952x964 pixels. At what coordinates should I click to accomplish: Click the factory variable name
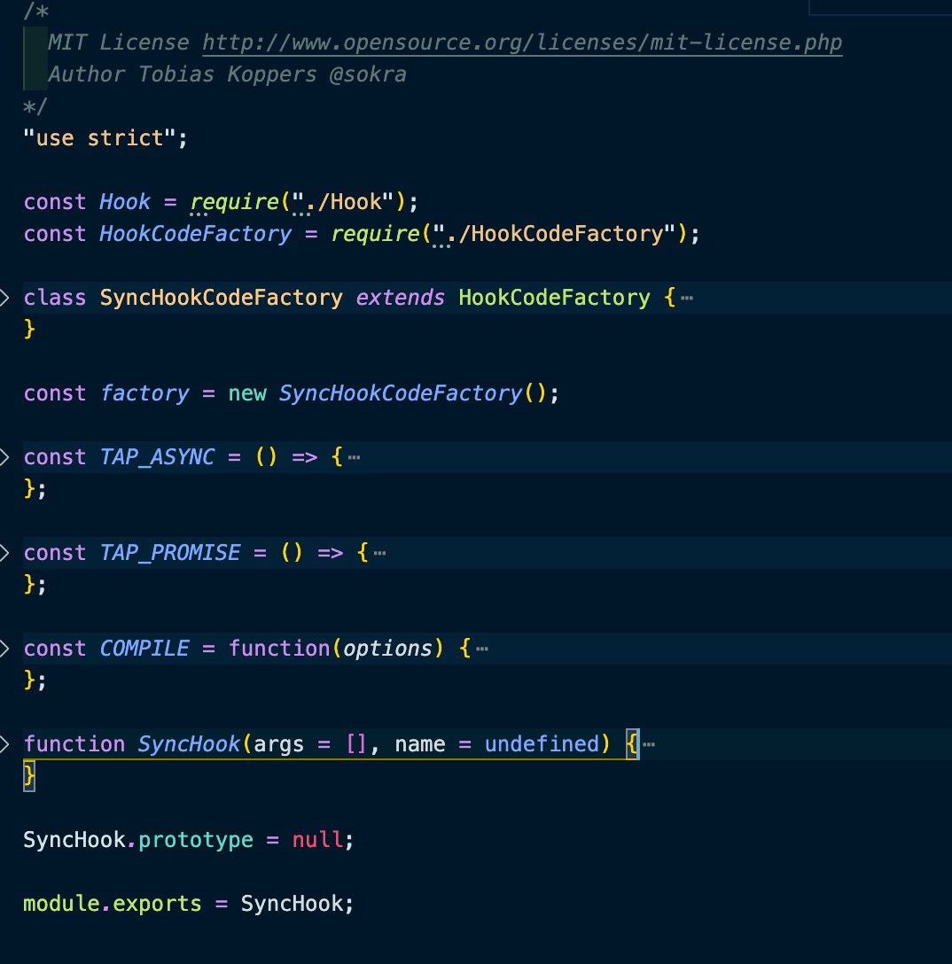144,393
